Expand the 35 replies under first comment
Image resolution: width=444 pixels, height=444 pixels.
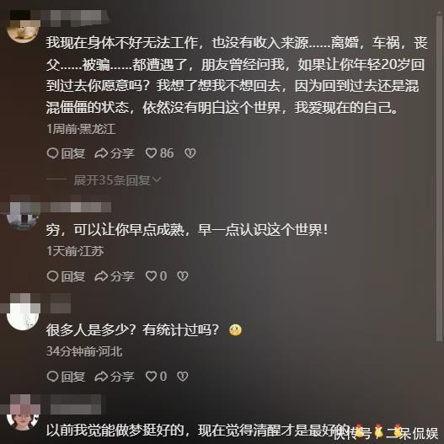pyautogui.click(x=112, y=180)
